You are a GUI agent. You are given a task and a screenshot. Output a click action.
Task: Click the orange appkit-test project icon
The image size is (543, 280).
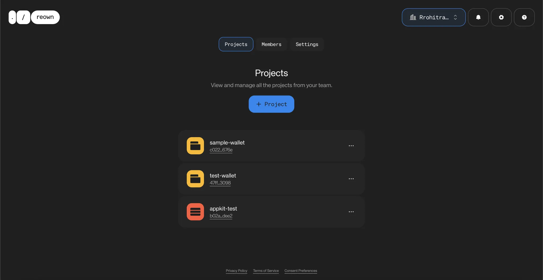(195, 212)
